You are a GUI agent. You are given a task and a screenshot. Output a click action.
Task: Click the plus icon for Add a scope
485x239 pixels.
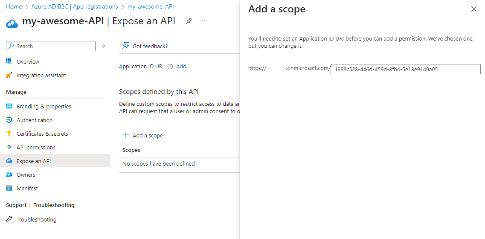tap(125, 135)
